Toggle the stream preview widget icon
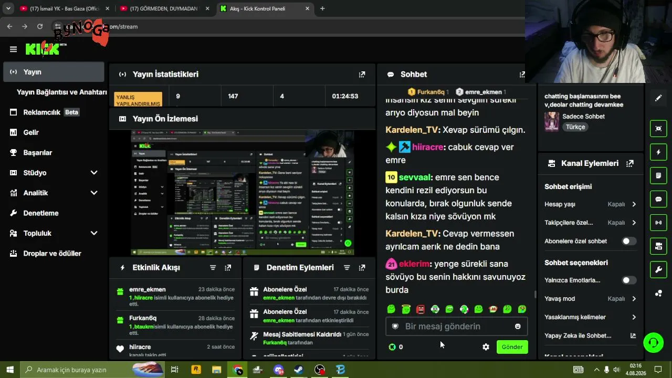672x378 pixels. pyautogui.click(x=658, y=129)
